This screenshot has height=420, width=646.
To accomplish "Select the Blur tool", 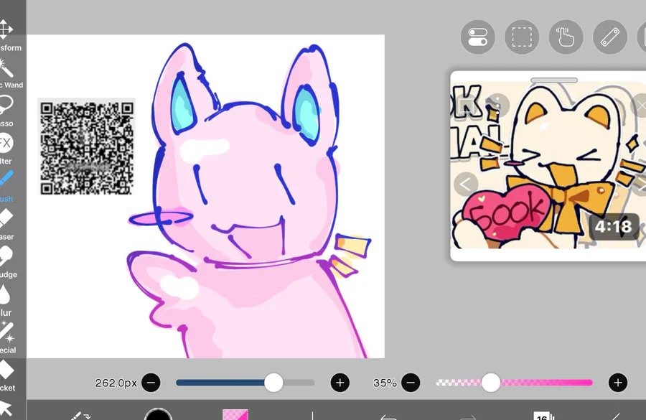I will (6, 300).
